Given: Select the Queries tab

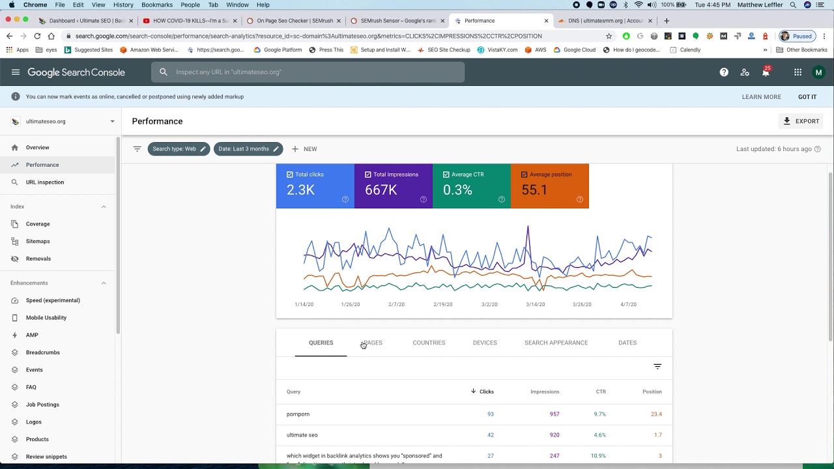Looking at the screenshot, I should point(321,343).
